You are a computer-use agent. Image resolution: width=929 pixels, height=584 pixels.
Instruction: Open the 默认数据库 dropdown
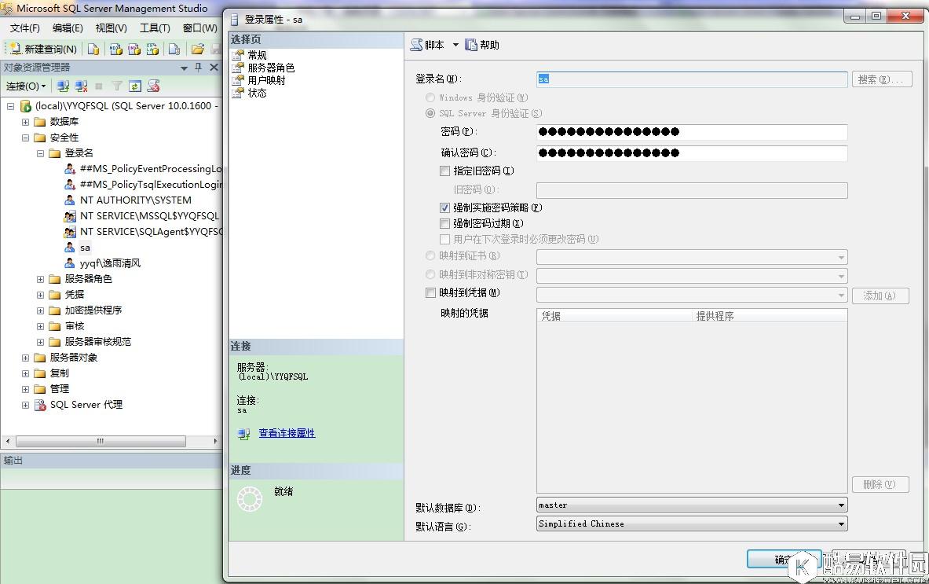point(841,505)
